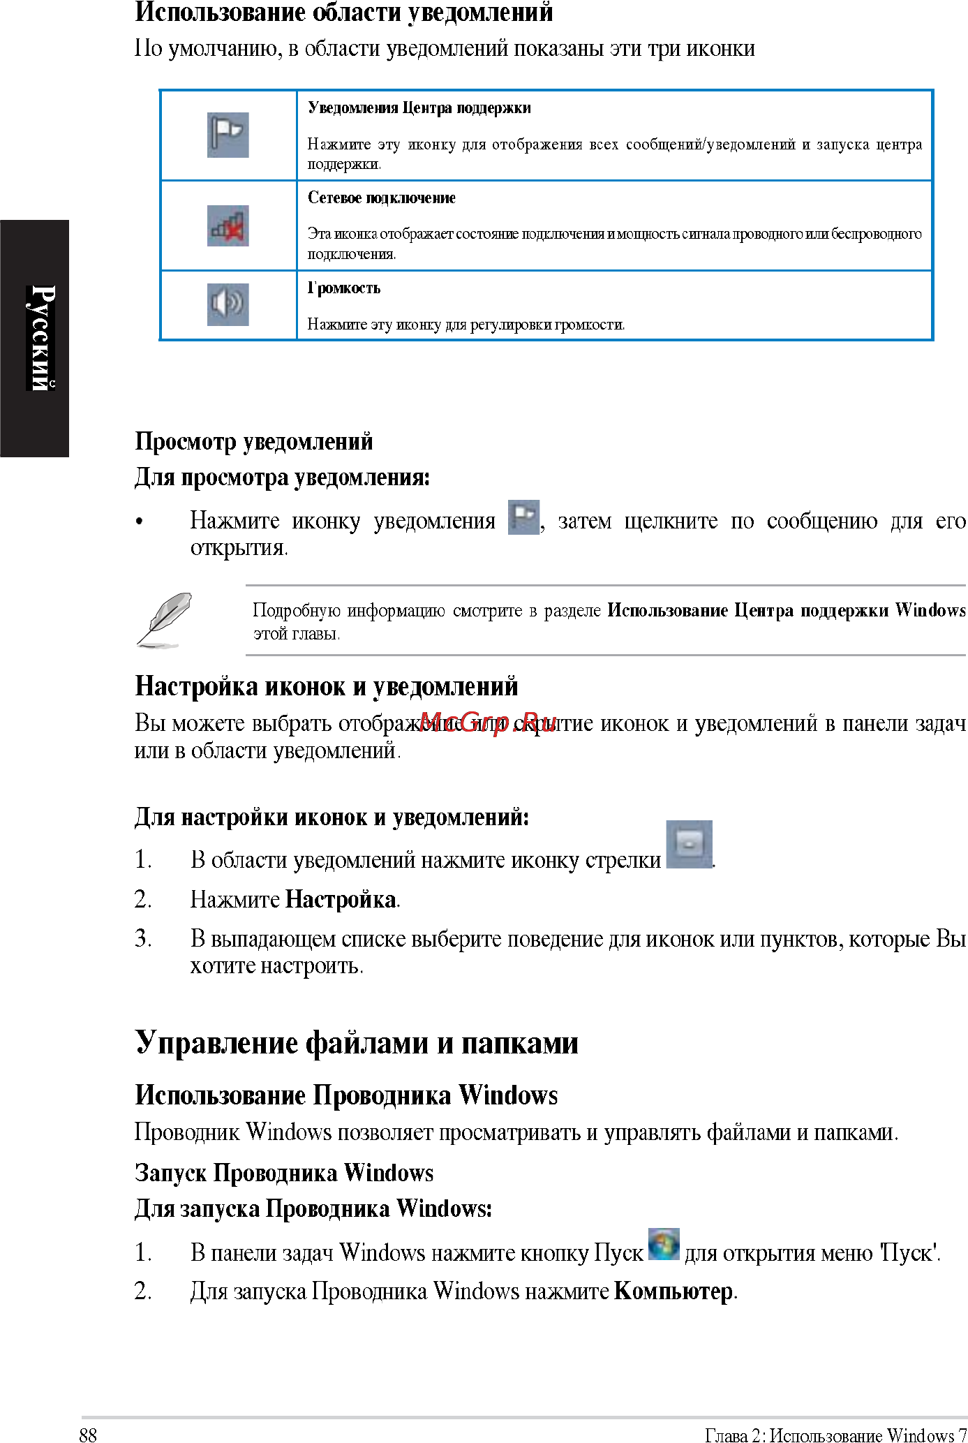
Task: Click the subheading "Для запуска Проводника Windows:"
Action: 313,1208
